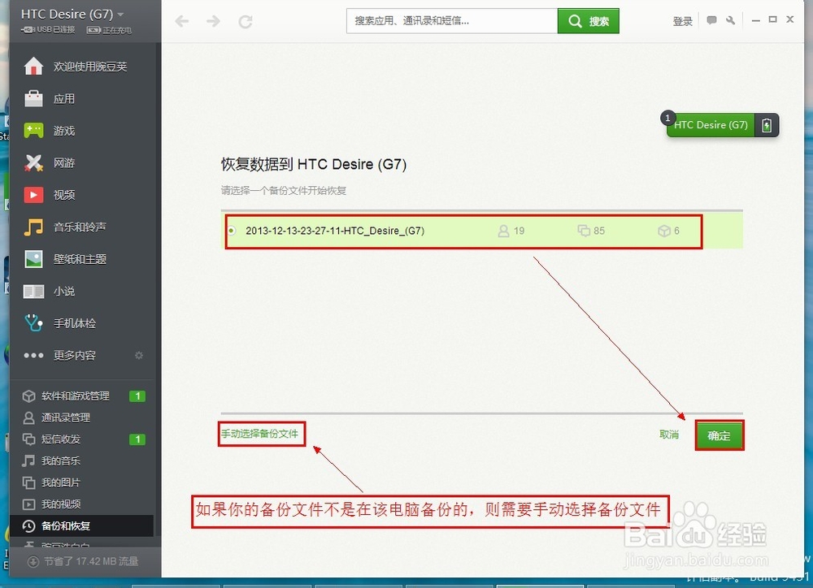This screenshot has width=813, height=588.
Task: Click backup name 2013-12-13-23-27-11-HTC_Desire_(G7)
Action: 335,231
